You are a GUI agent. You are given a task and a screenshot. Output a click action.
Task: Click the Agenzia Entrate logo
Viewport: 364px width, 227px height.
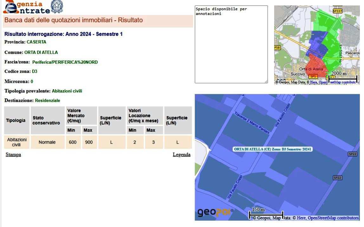(x=27, y=7)
